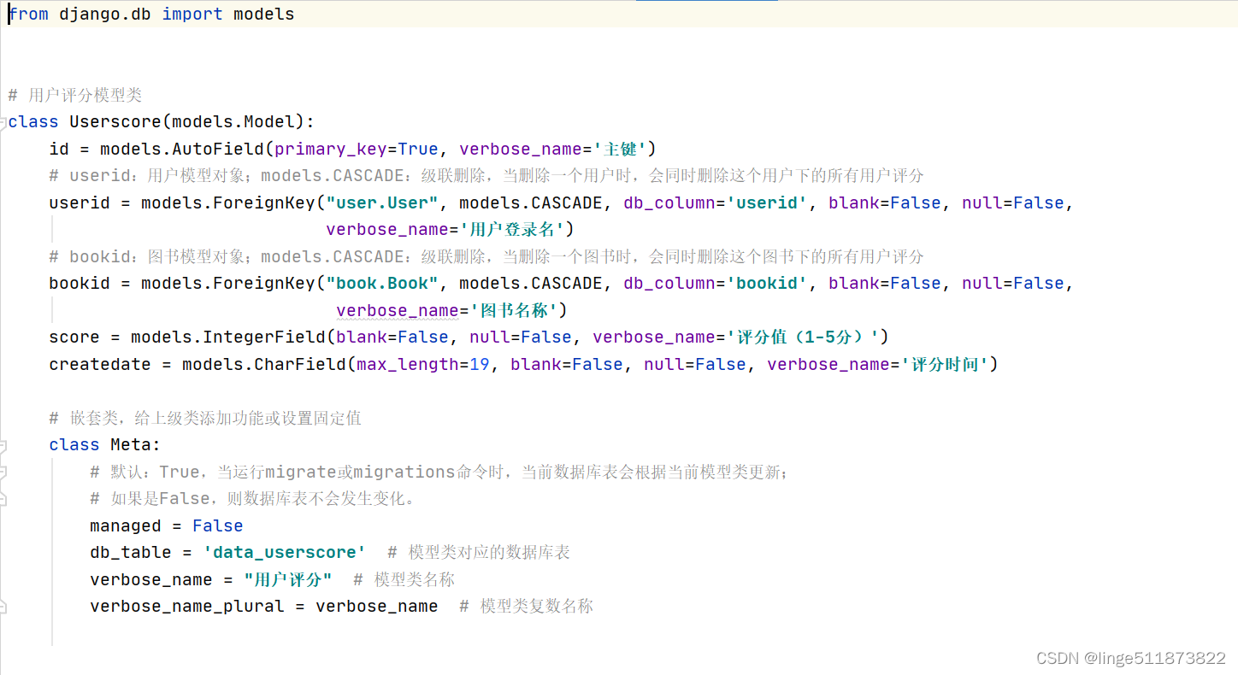This screenshot has width=1238, height=675.
Task: Click the comment "# 用户评分模型类"
Action: point(75,95)
